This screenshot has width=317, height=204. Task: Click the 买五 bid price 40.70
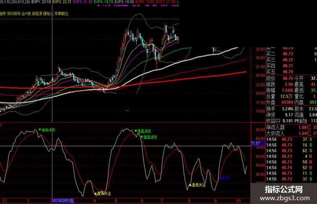[x=288, y=72]
